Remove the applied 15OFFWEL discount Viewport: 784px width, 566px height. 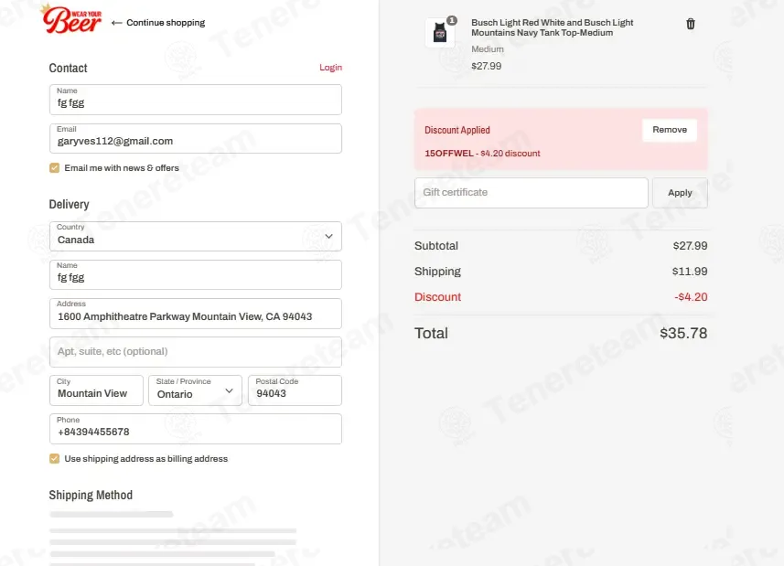[670, 130]
